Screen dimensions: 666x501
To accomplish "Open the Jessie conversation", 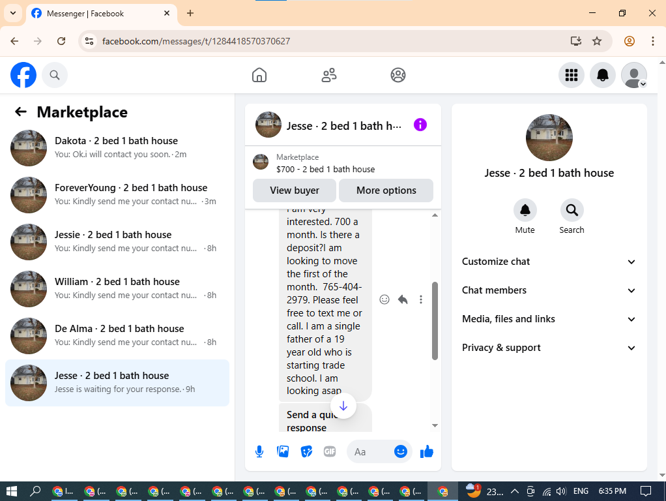I will pos(117,241).
